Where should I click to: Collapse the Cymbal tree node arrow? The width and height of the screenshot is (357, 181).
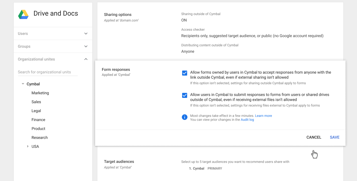23,84
